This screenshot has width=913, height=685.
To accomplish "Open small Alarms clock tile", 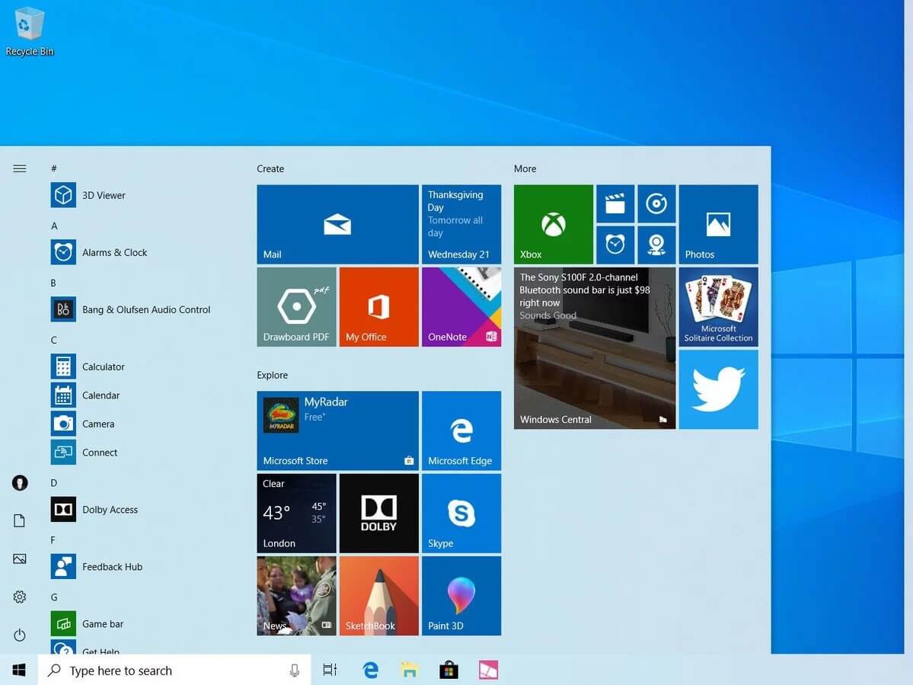I will click(615, 245).
